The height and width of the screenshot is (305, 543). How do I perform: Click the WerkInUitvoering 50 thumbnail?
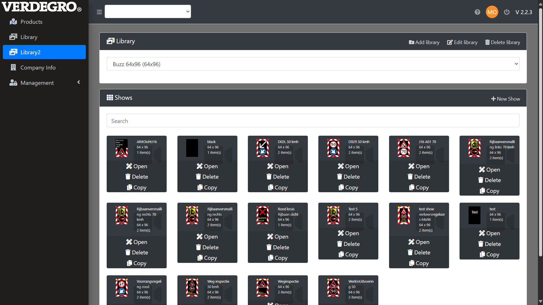click(333, 287)
